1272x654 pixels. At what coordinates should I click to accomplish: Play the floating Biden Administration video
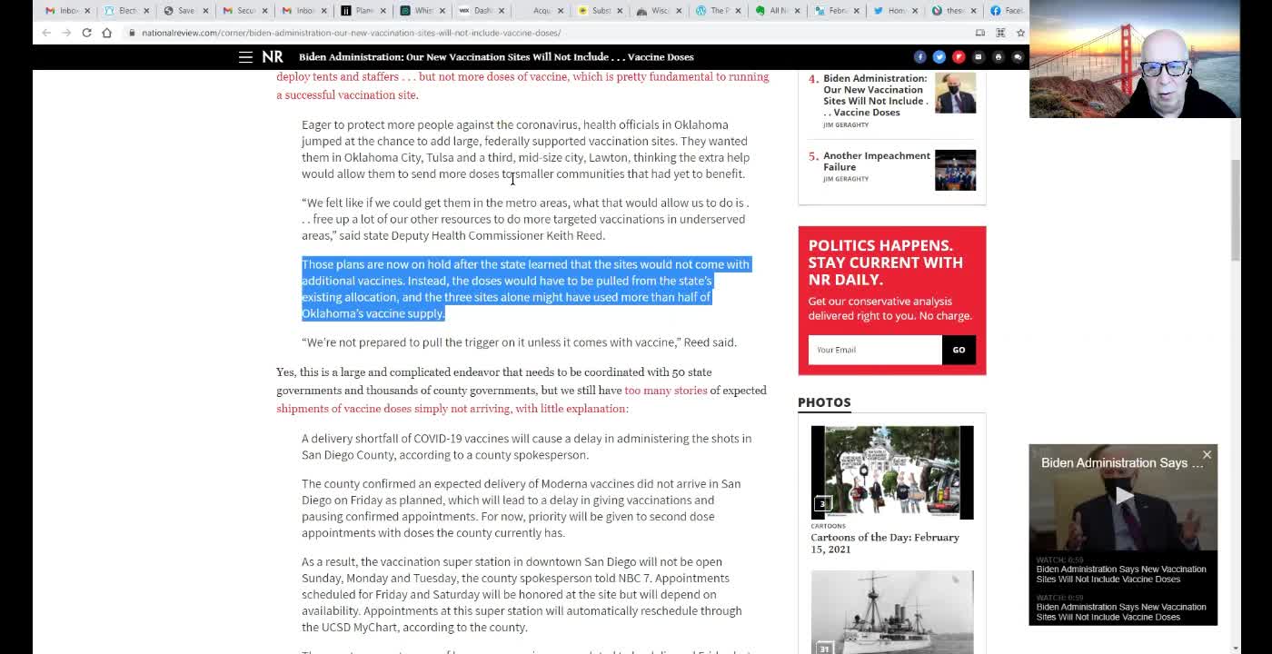tap(1124, 495)
